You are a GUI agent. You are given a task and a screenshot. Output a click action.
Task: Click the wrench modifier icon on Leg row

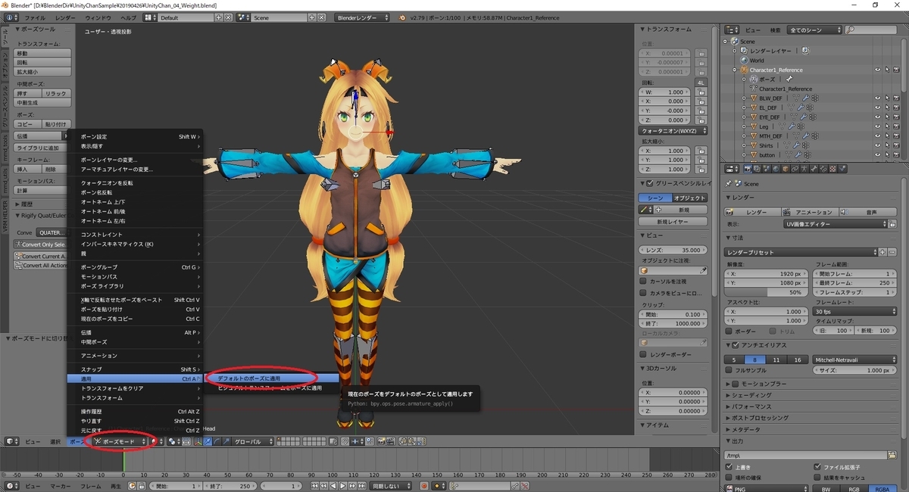point(792,126)
